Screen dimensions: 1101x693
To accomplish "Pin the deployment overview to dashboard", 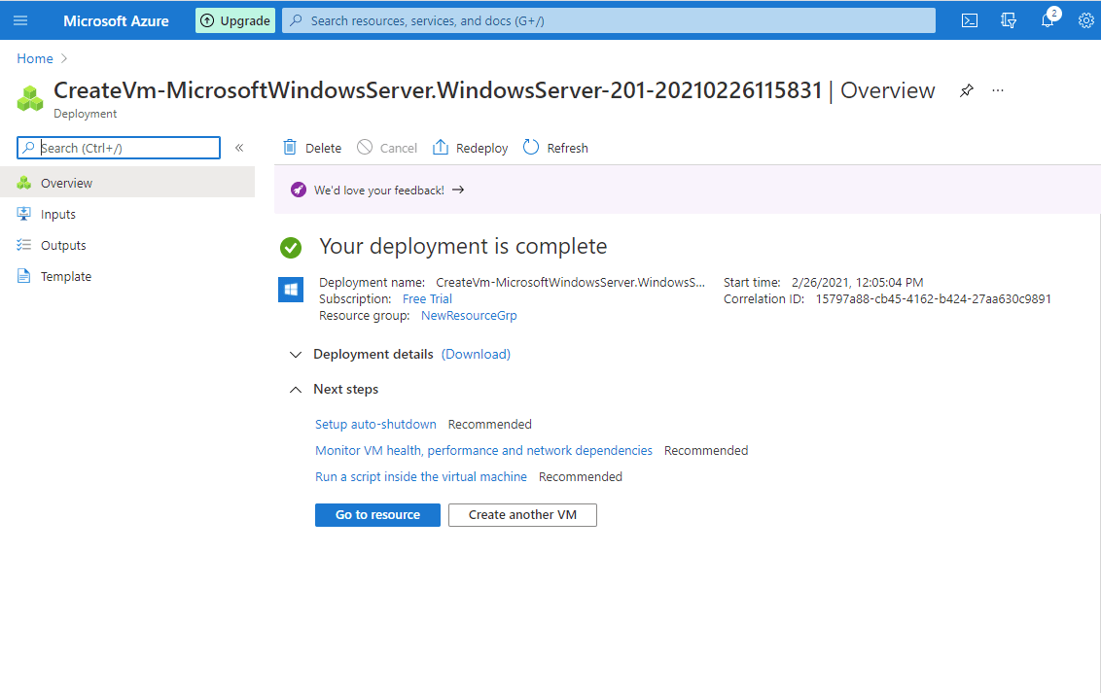I will pyautogui.click(x=966, y=89).
